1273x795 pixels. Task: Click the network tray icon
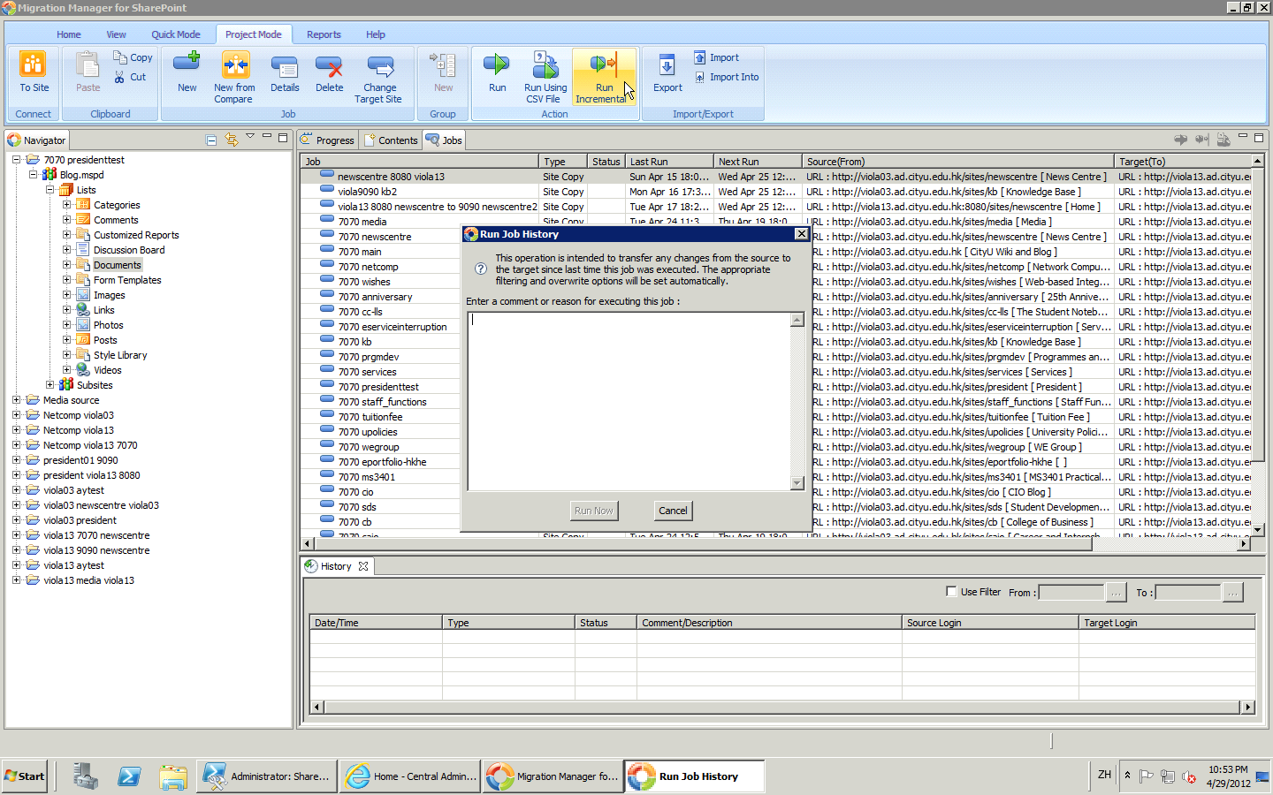1168,776
